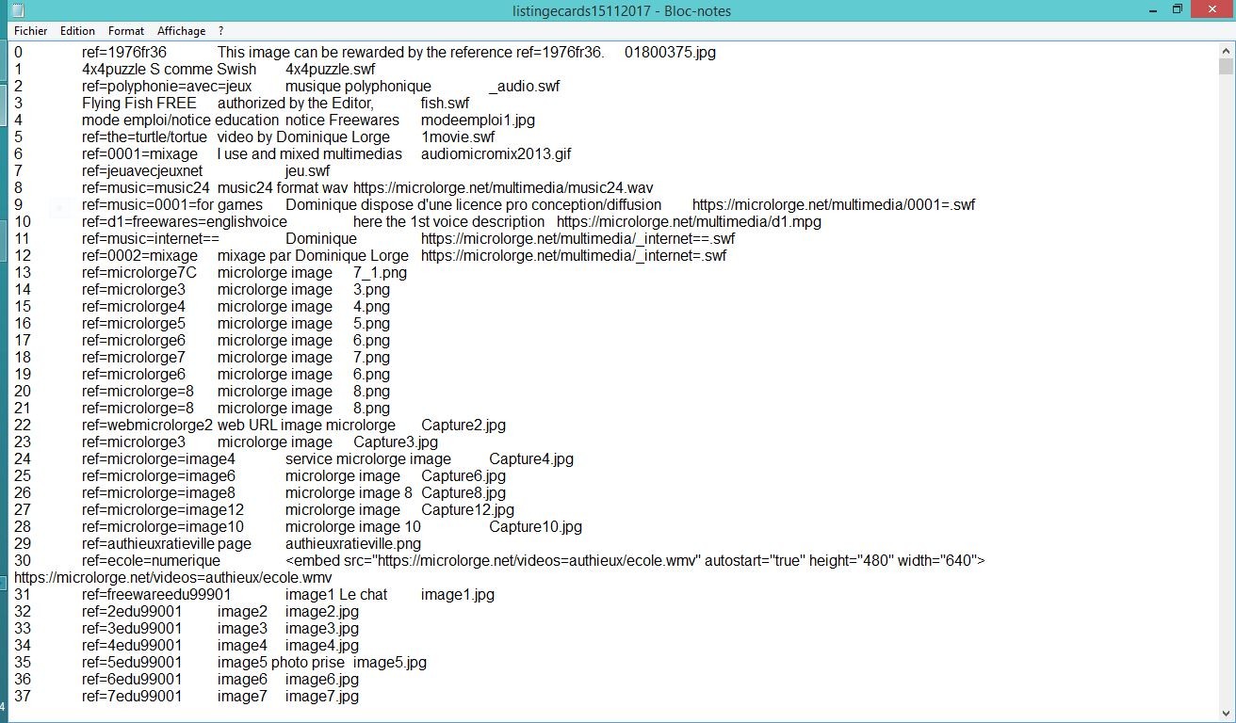Click the text 'mixage par Dominique Lorge'
This screenshot has height=723, width=1236.
[x=311, y=256]
